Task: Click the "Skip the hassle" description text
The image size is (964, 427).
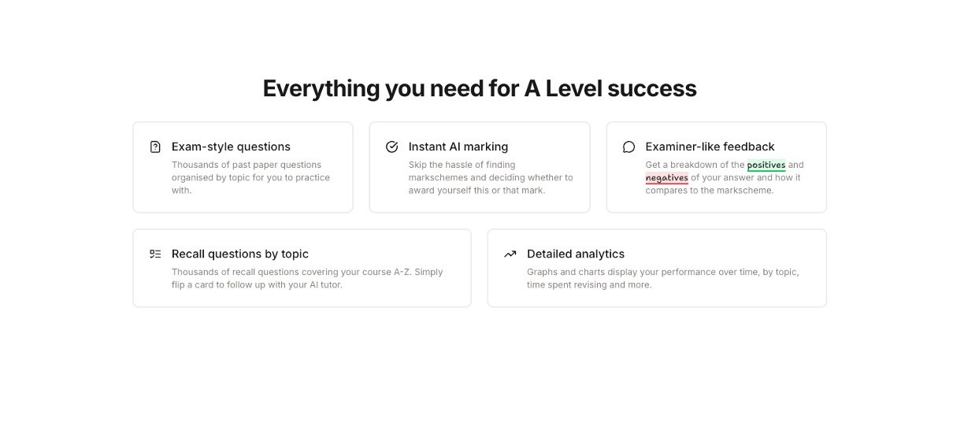Action: point(462,165)
